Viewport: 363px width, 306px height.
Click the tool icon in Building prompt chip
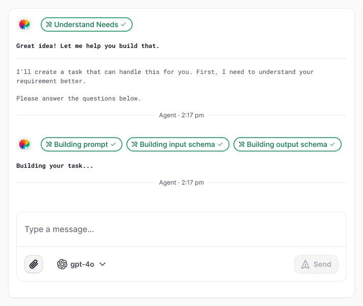click(49, 144)
